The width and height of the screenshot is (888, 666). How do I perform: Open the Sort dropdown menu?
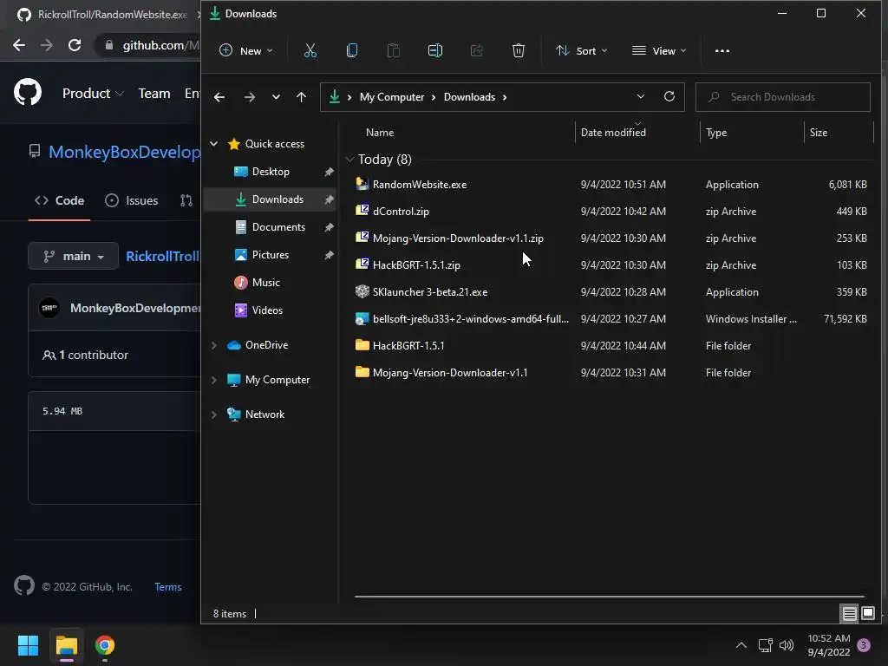pyautogui.click(x=582, y=51)
